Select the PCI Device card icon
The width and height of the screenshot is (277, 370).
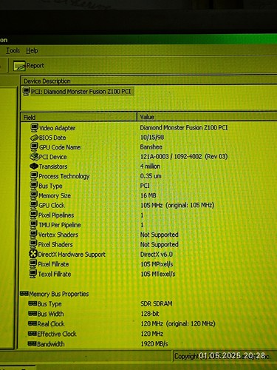coord(34,157)
